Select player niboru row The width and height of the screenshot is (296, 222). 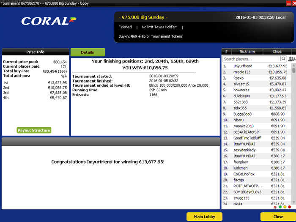257,120
